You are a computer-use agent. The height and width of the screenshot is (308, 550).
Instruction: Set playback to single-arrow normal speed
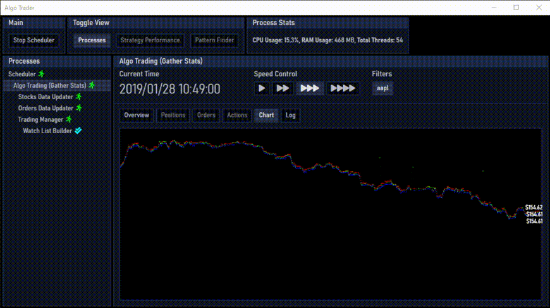pos(262,88)
